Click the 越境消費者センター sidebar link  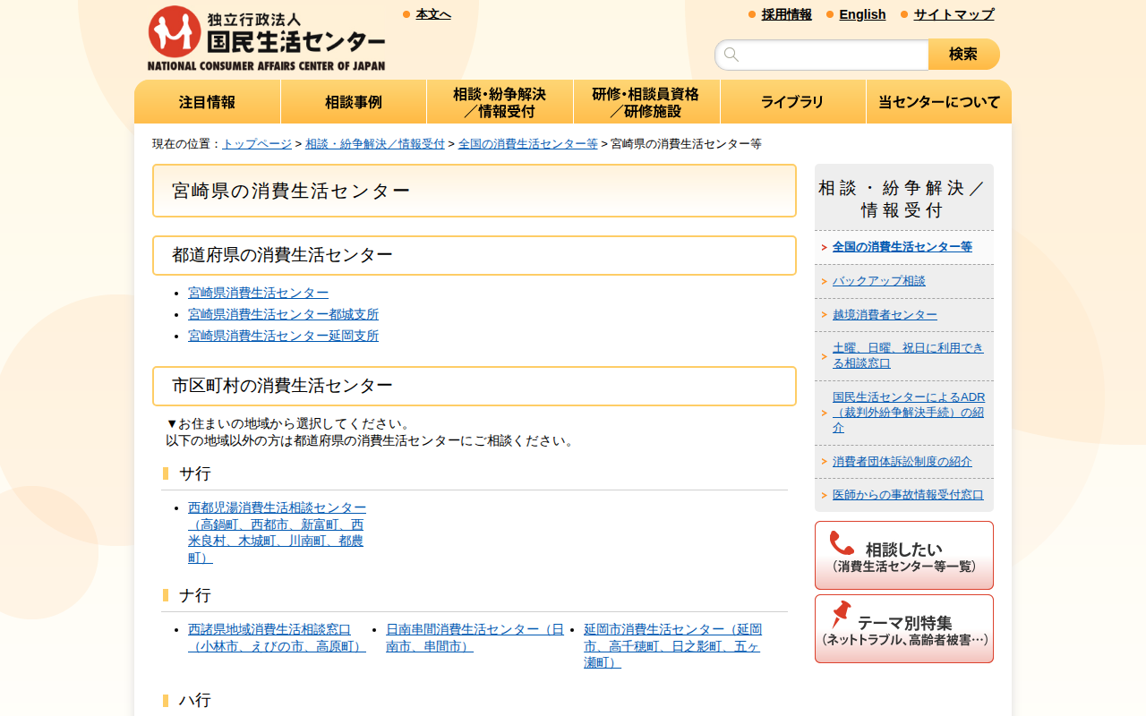click(x=884, y=314)
